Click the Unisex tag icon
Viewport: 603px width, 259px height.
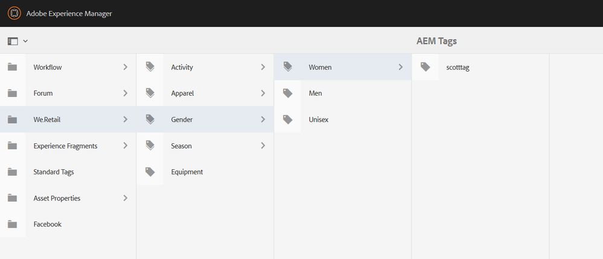pos(288,120)
